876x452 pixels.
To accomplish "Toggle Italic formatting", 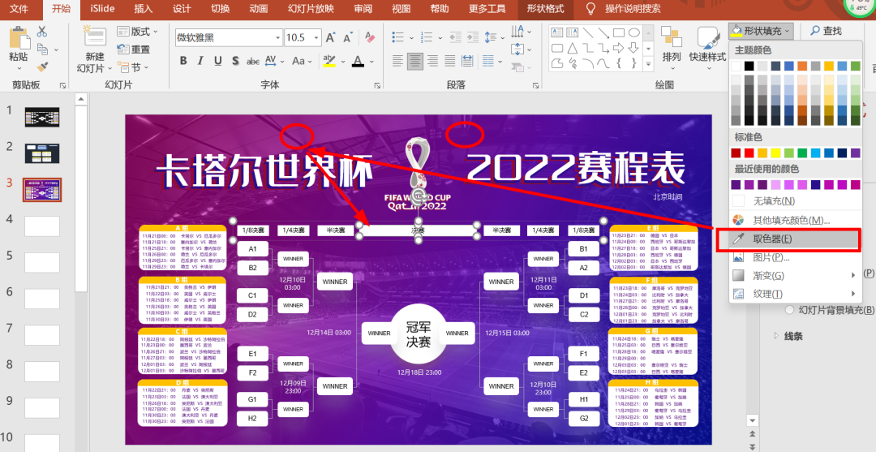I will [200, 61].
